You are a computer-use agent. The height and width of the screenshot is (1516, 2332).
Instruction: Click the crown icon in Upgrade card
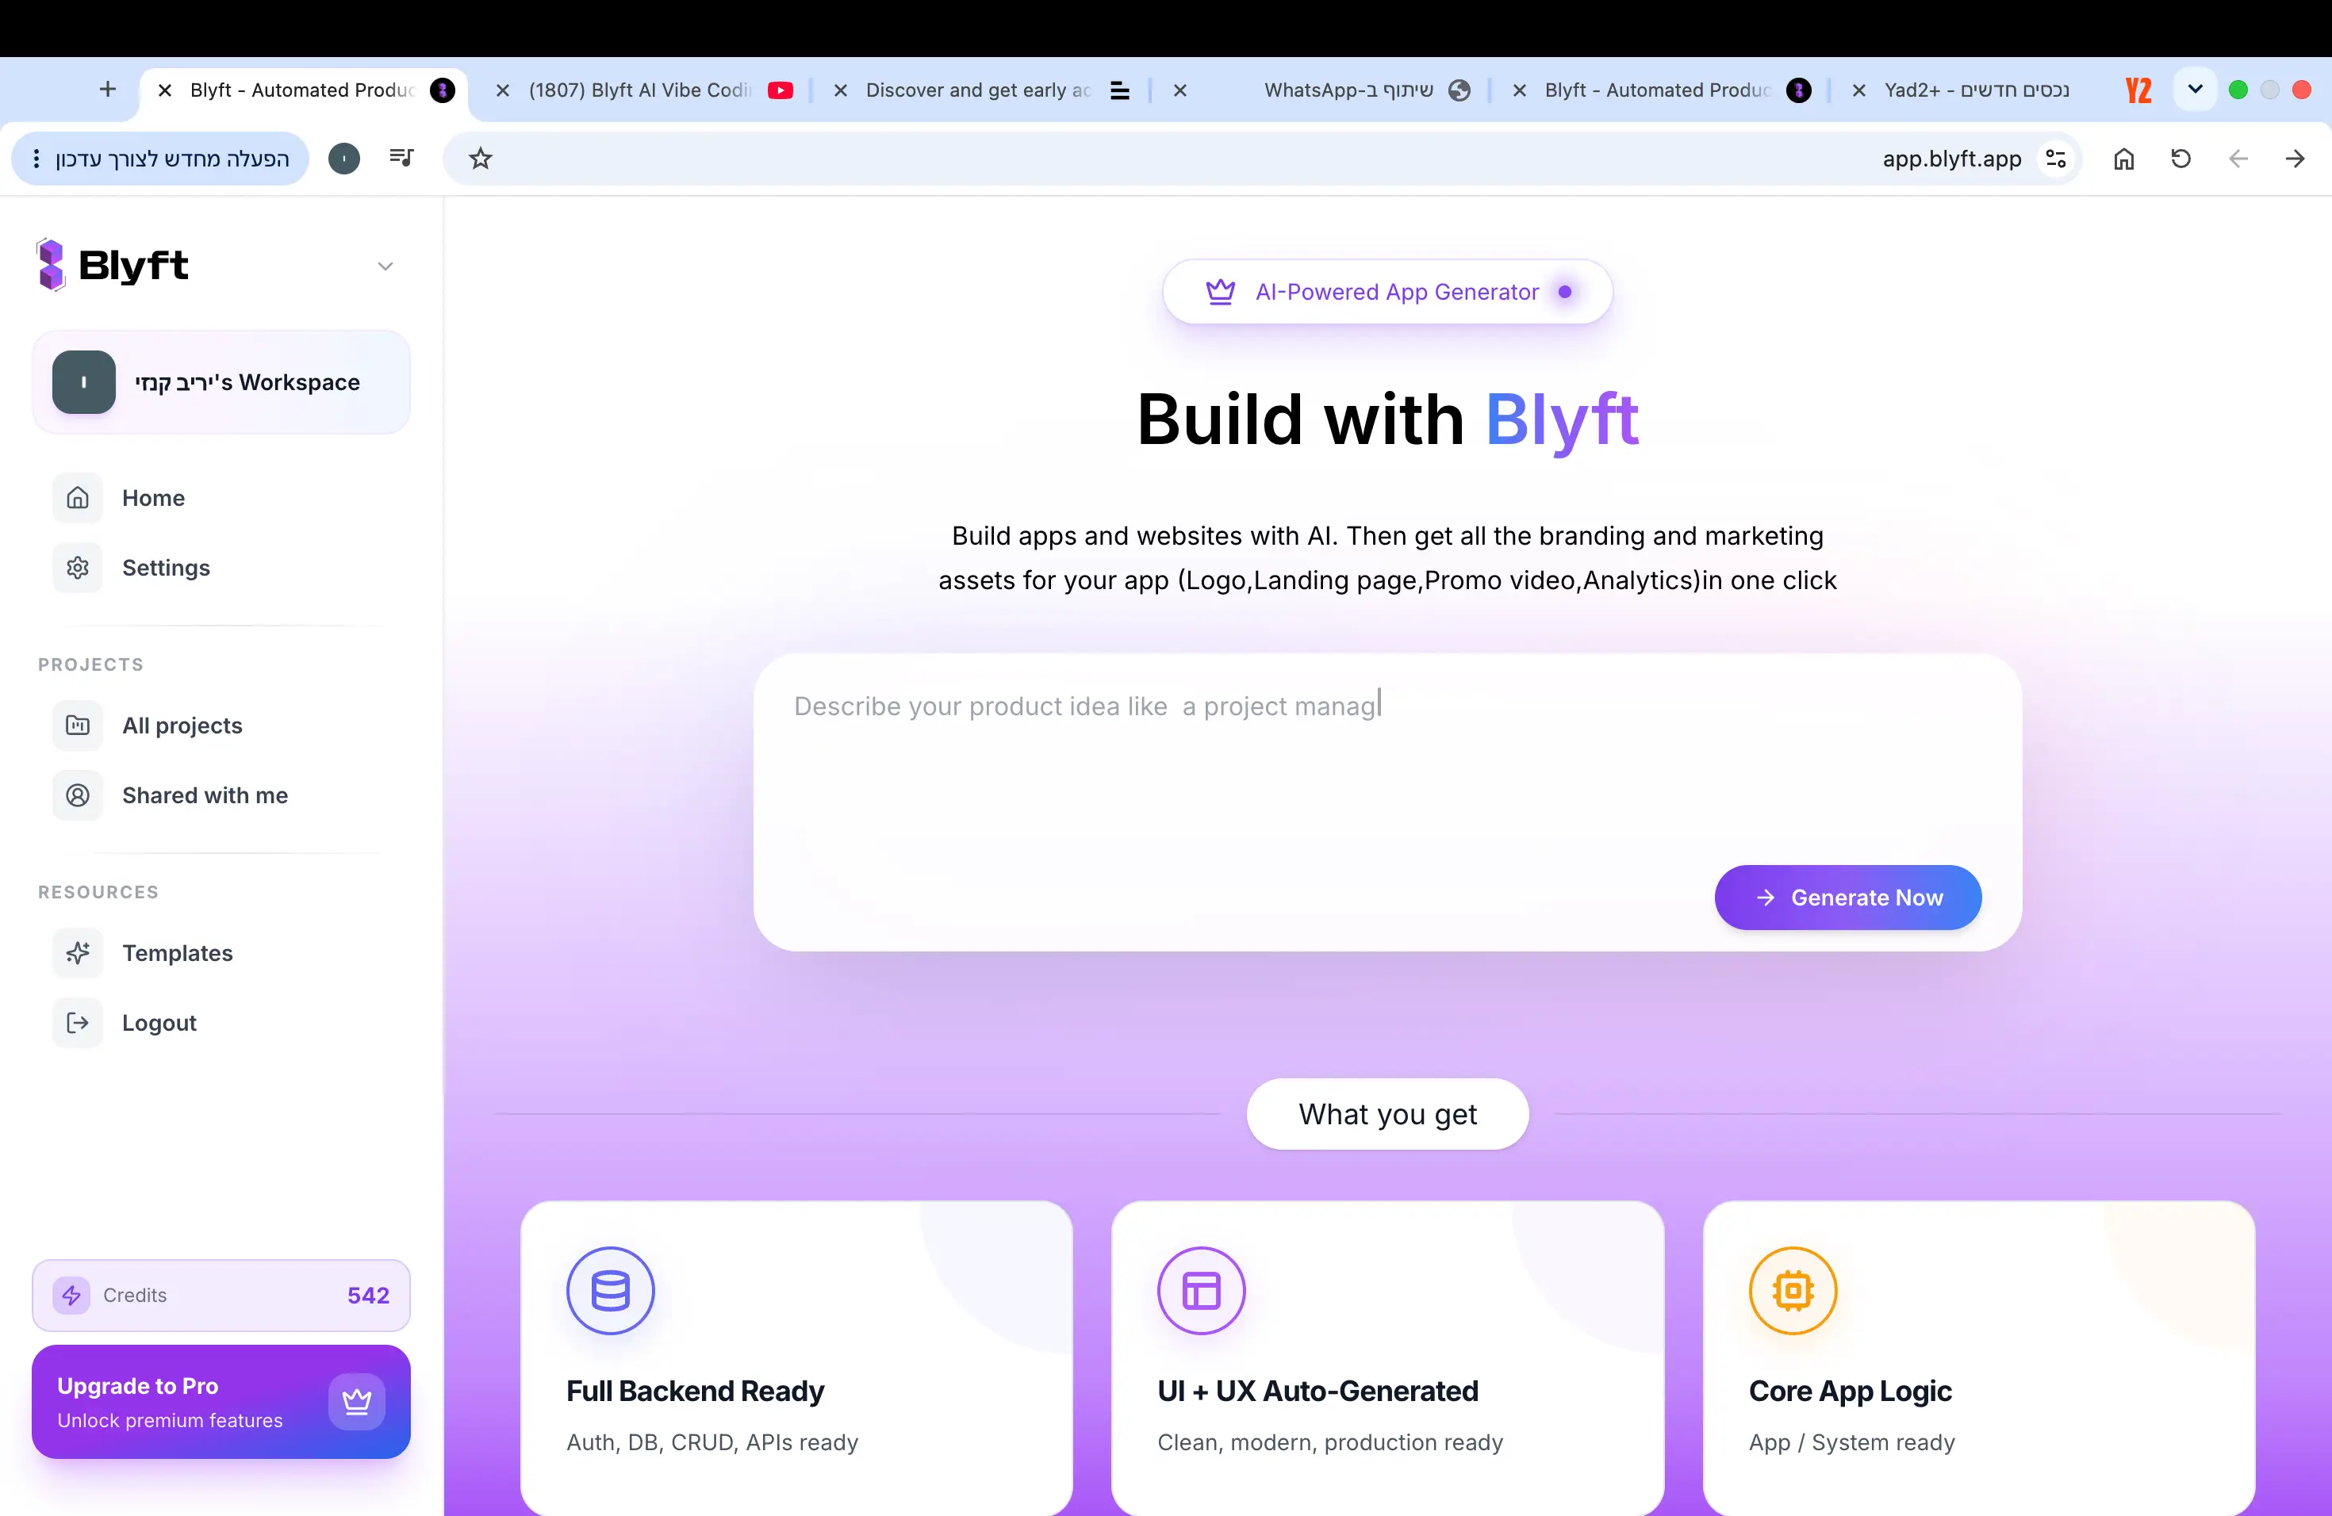tap(357, 1401)
